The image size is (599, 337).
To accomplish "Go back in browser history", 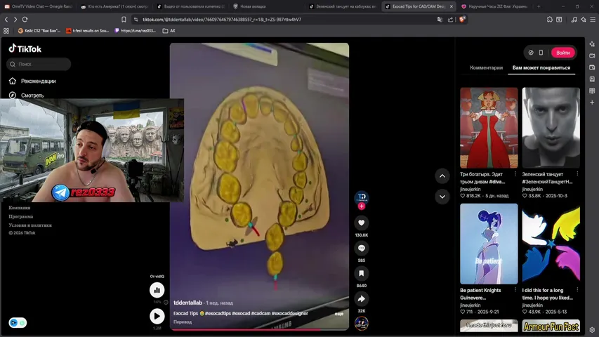I will click(6, 20).
